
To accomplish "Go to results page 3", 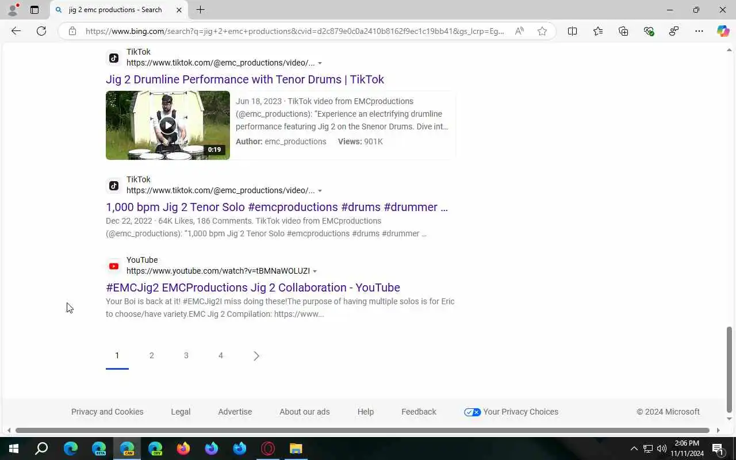I will (x=186, y=355).
